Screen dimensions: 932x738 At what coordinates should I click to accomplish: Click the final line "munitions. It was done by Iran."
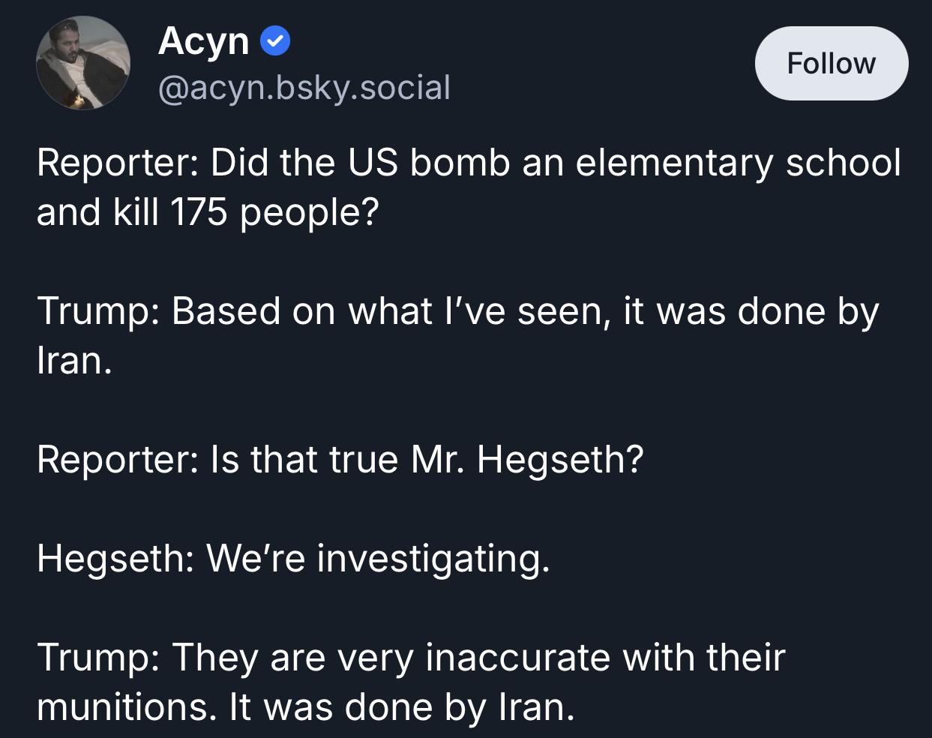click(x=305, y=706)
